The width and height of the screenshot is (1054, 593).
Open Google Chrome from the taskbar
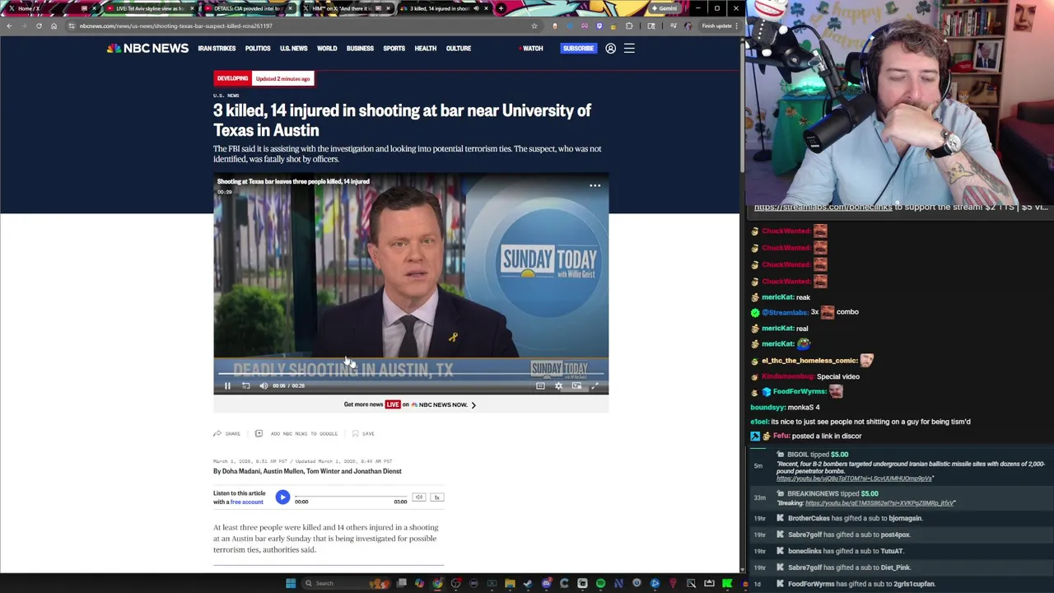[x=437, y=583]
